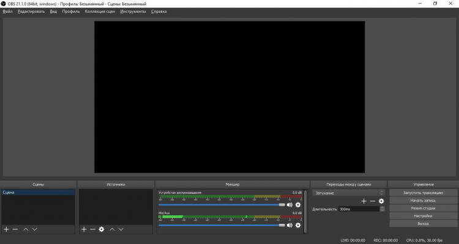The height and width of the screenshot is (244, 459).
Task: Click Выход button
Action: coord(423,224)
